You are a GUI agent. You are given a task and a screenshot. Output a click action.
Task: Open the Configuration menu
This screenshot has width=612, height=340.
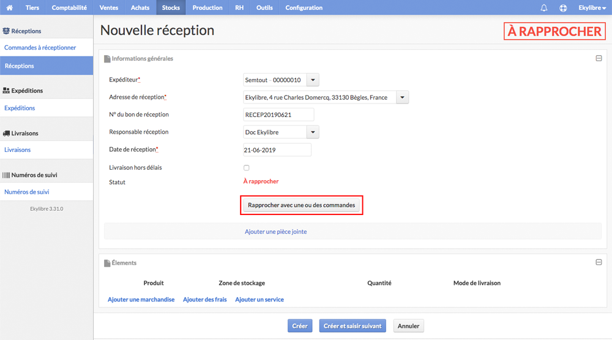pos(304,7)
